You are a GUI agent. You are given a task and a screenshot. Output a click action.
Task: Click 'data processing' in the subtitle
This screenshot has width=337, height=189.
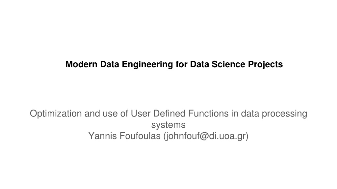274,114
